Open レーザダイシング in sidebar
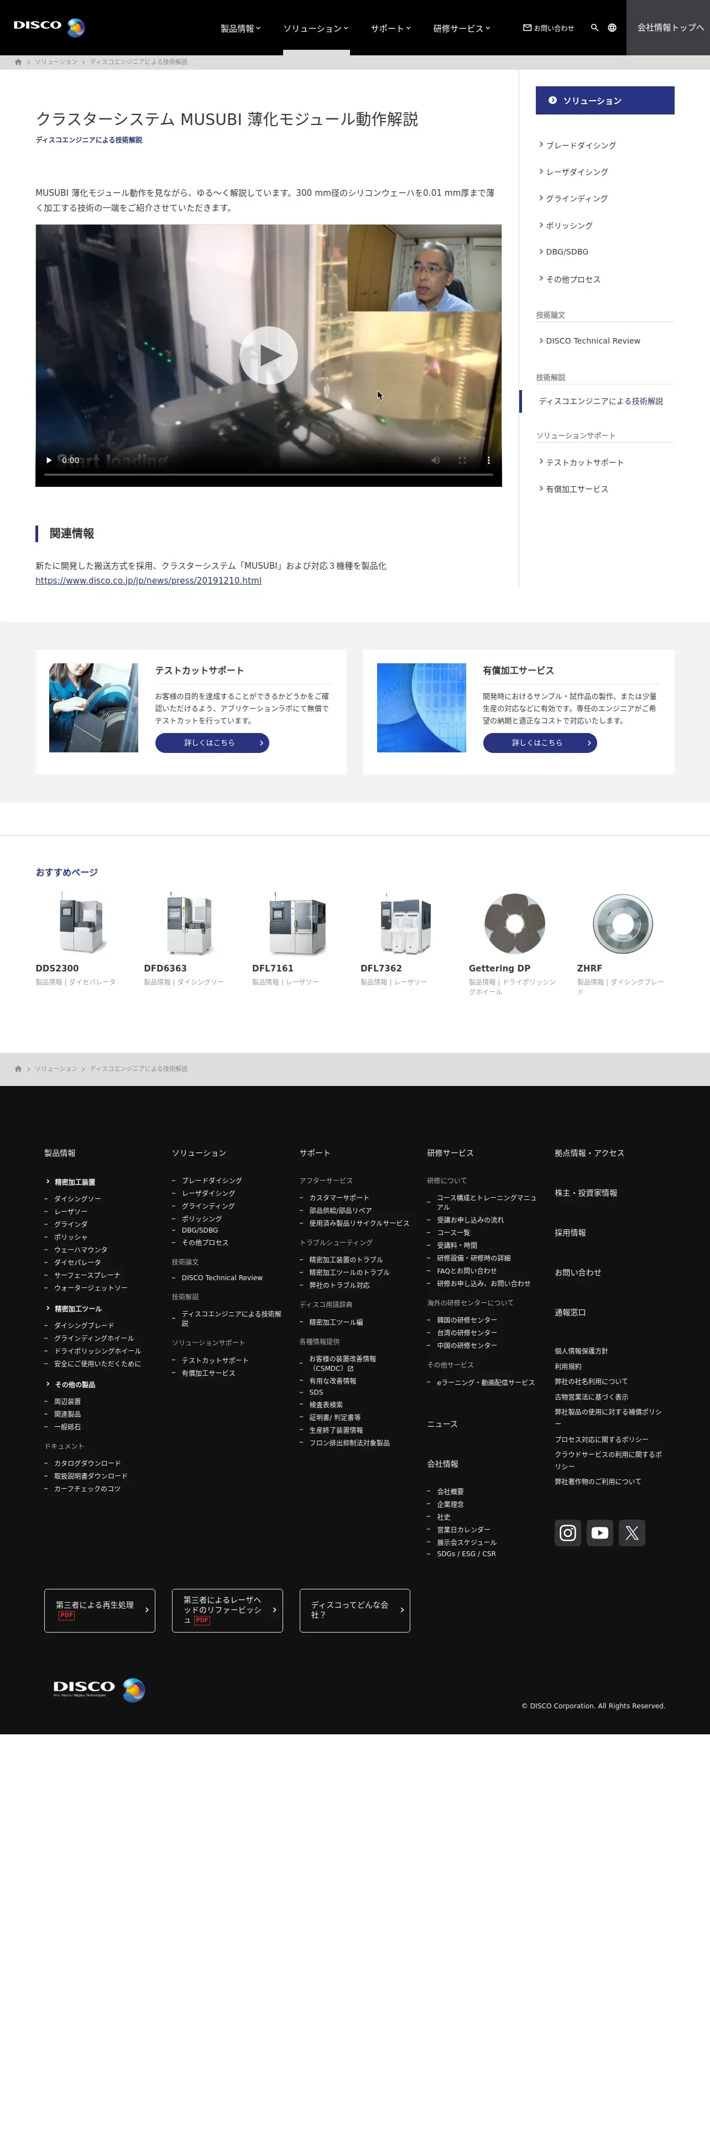710x2131 pixels. [x=577, y=171]
